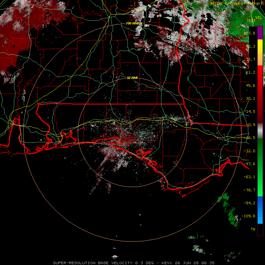Click the 107.8 velocity scale value
Screen dimensions: 265x265
coord(249,33)
